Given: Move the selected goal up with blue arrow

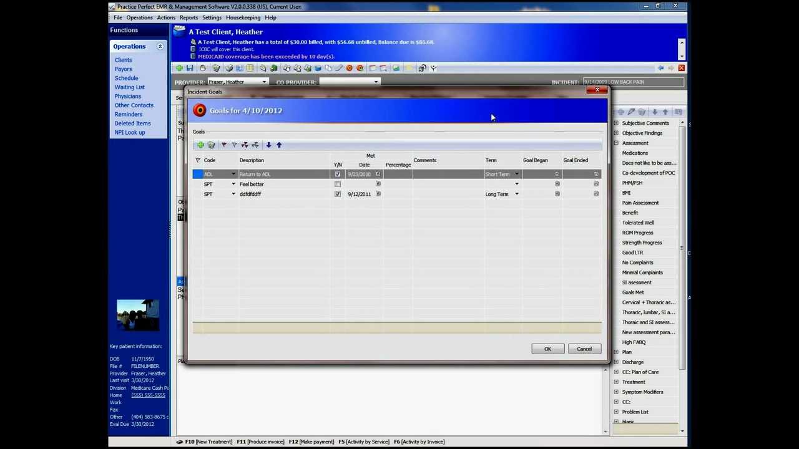Looking at the screenshot, I should [279, 145].
